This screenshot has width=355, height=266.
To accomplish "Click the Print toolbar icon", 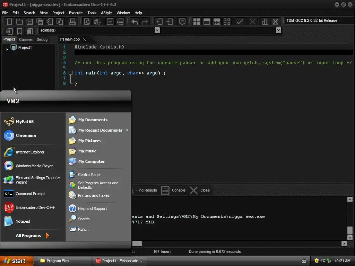I will point(72,22).
